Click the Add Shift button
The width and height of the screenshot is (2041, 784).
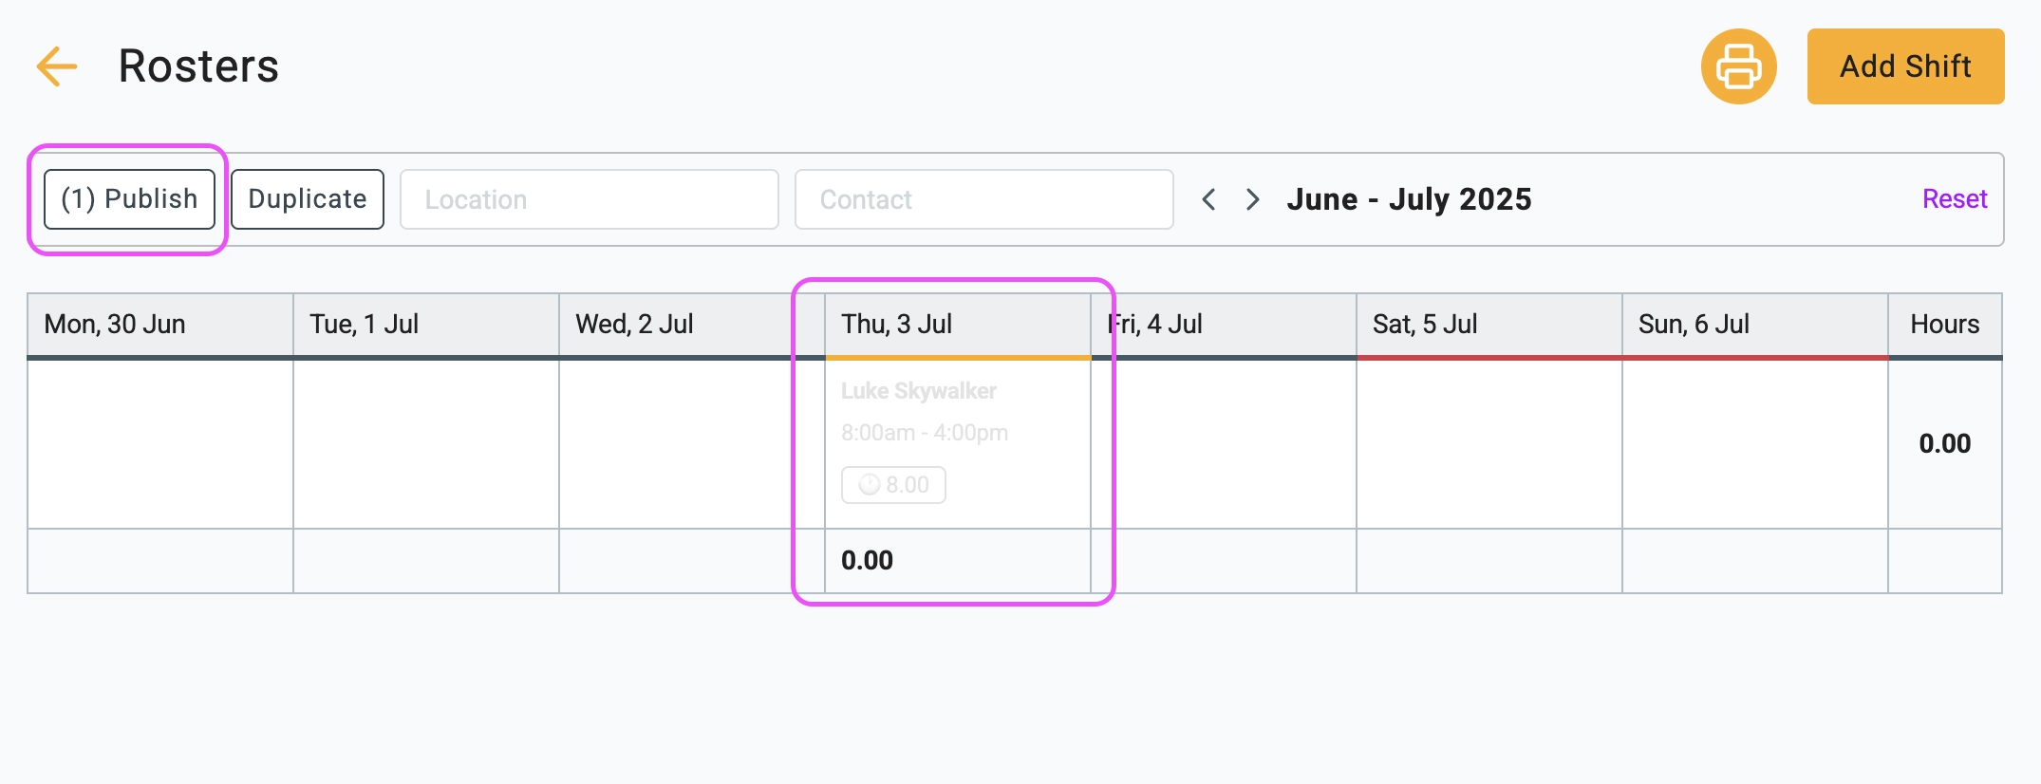(1905, 66)
